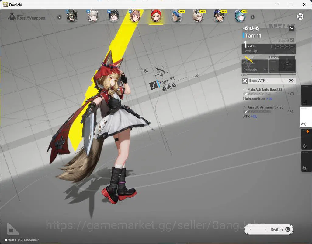Toggle the weapon lock icon
Image resolution: width=312 pixels, height=244 pixels.
point(292,29)
